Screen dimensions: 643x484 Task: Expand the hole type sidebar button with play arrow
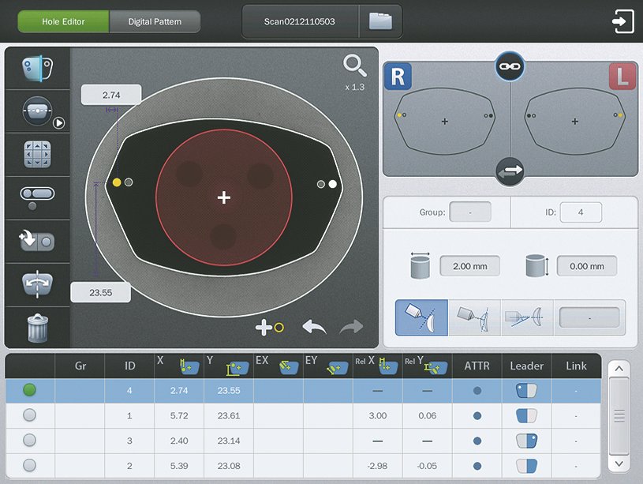coord(37,111)
